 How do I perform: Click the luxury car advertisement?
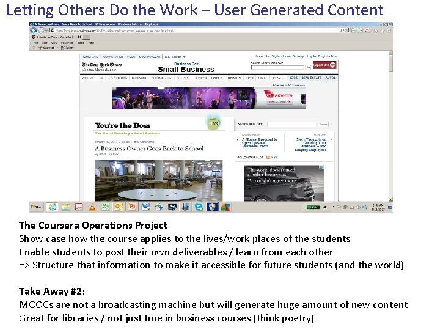pyautogui.click(x=284, y=183)
